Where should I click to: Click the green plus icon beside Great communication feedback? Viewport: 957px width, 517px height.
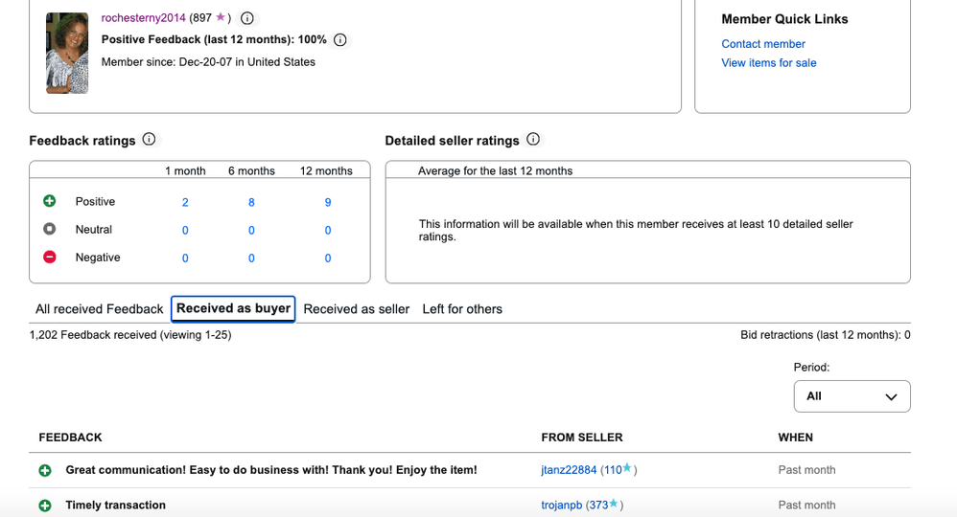tap(45, 471)
